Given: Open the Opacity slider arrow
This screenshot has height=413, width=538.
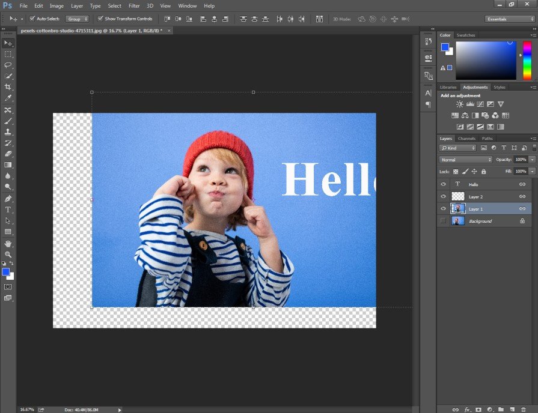Looking at the screenshot, I should [532, 159].
